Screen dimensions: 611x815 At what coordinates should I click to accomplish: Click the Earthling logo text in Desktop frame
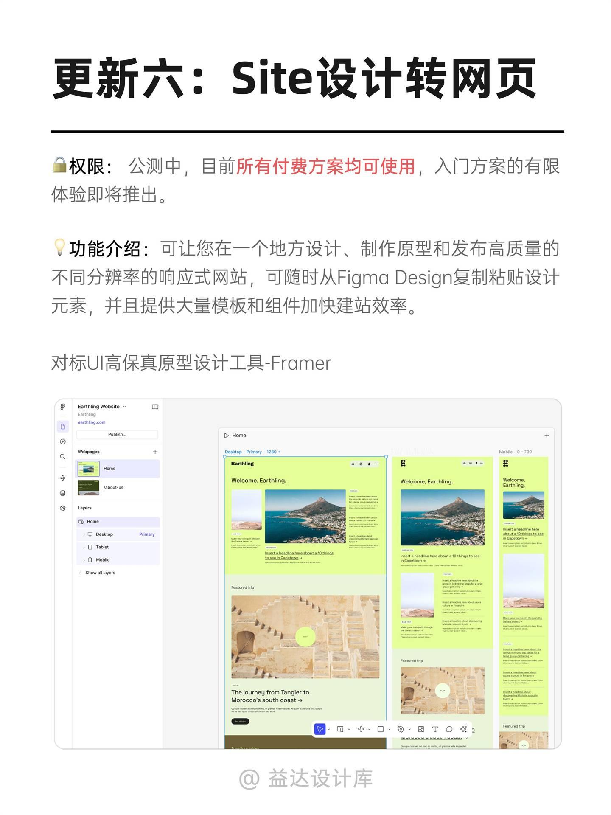point(242,464)
